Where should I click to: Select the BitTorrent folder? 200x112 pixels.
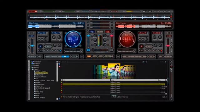[39, 75]
